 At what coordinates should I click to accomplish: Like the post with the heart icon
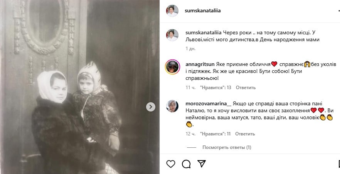tap(171, 164)
